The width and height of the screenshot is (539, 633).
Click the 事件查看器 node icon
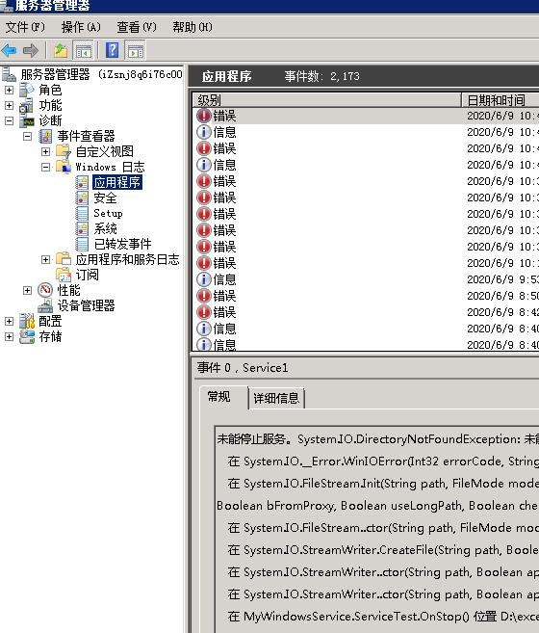coord(45,136)
